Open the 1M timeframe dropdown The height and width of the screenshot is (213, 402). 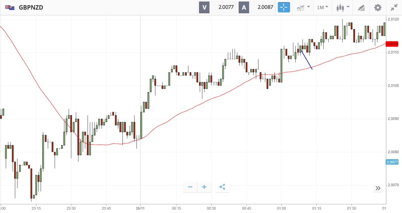322,7
